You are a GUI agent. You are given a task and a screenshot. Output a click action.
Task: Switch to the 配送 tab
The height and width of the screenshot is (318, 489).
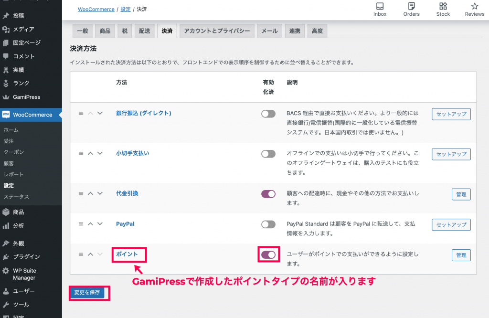click(x=144, y=31)
